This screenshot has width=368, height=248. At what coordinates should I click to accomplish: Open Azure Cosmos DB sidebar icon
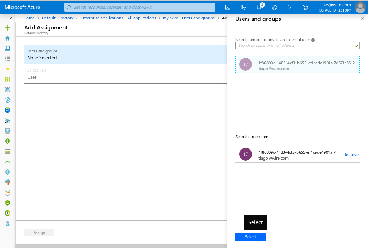point(8,120)
